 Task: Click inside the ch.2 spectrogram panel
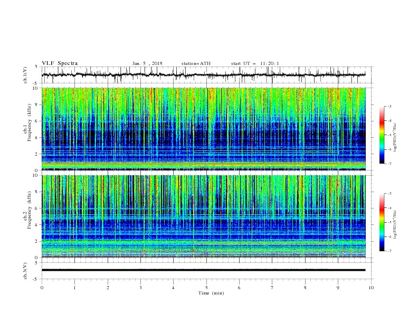pos(204,216)
